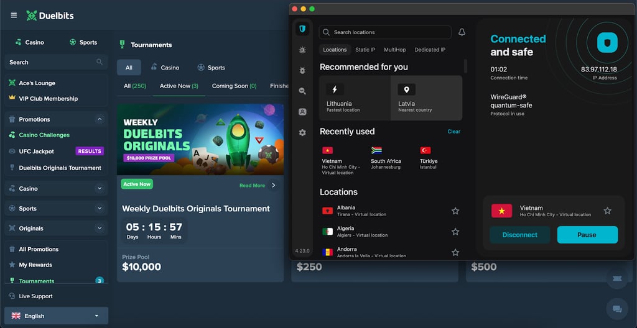Viewport: 637px width, 328px height.
Task: Expand the Sports sidebar section
Action: click(100, 208)
